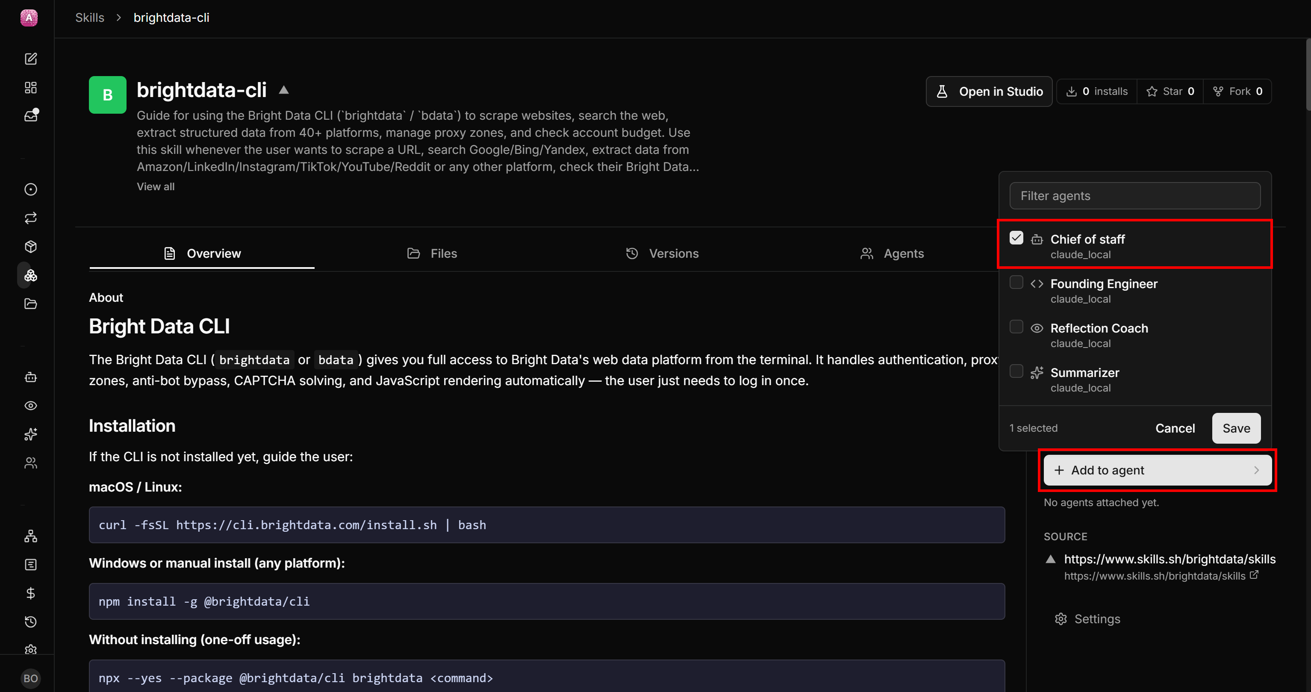Fork the brightdata-cli skill
1311x692 pixels.
(x=1237, y=91)
